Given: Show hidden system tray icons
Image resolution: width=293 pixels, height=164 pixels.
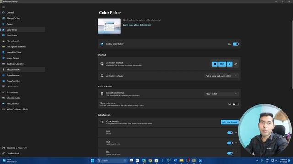Looking at the screenshot, I should click(257, 161).
